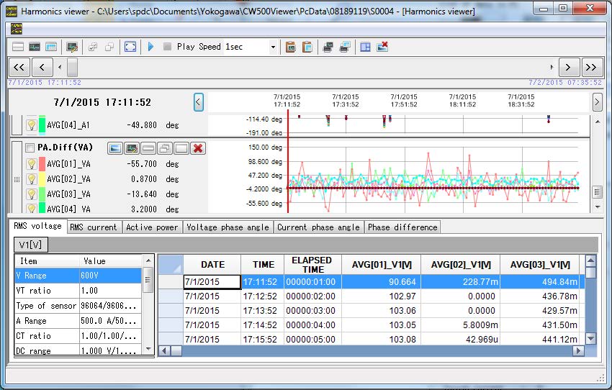Toggle AVG[02]_VA lightbulb visibility
The width and height of the screenshot is (612, 390).
(32, 179)
